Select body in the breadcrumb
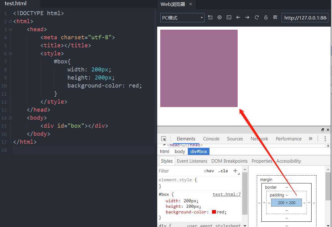 click(x=180, y=152)
